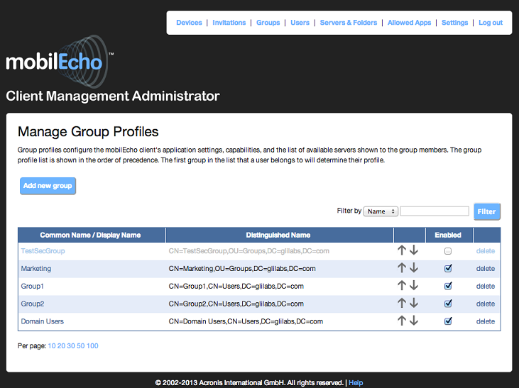Image resolution: width=519 pixels, height=388 pixels.
Task: Delete the Marketing group profile
Action: (x=486, y=269)
